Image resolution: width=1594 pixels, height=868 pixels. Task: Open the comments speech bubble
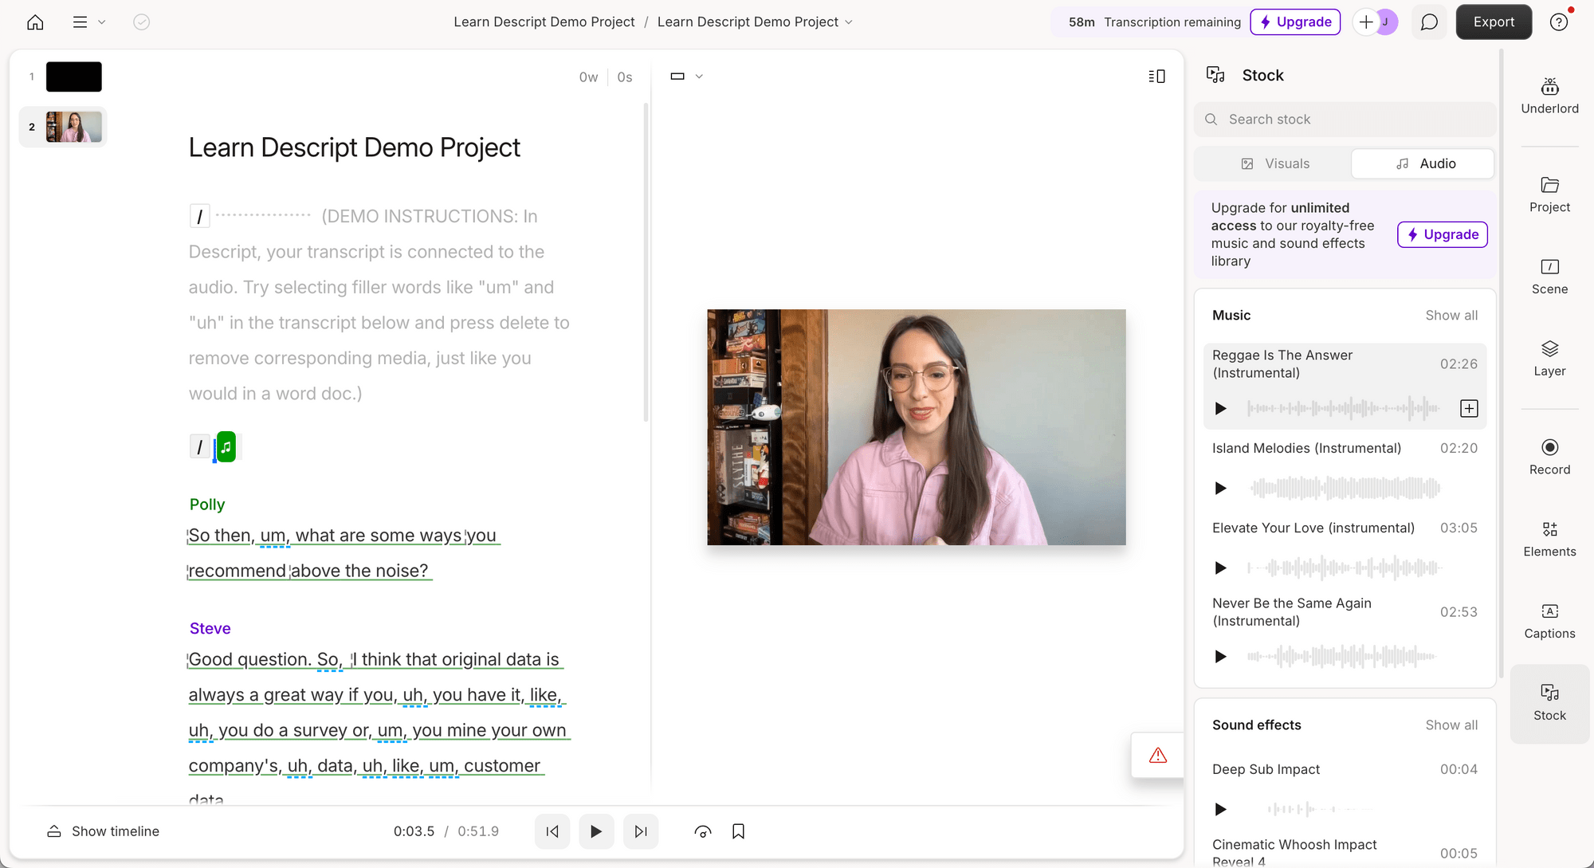click(1429, 22)
